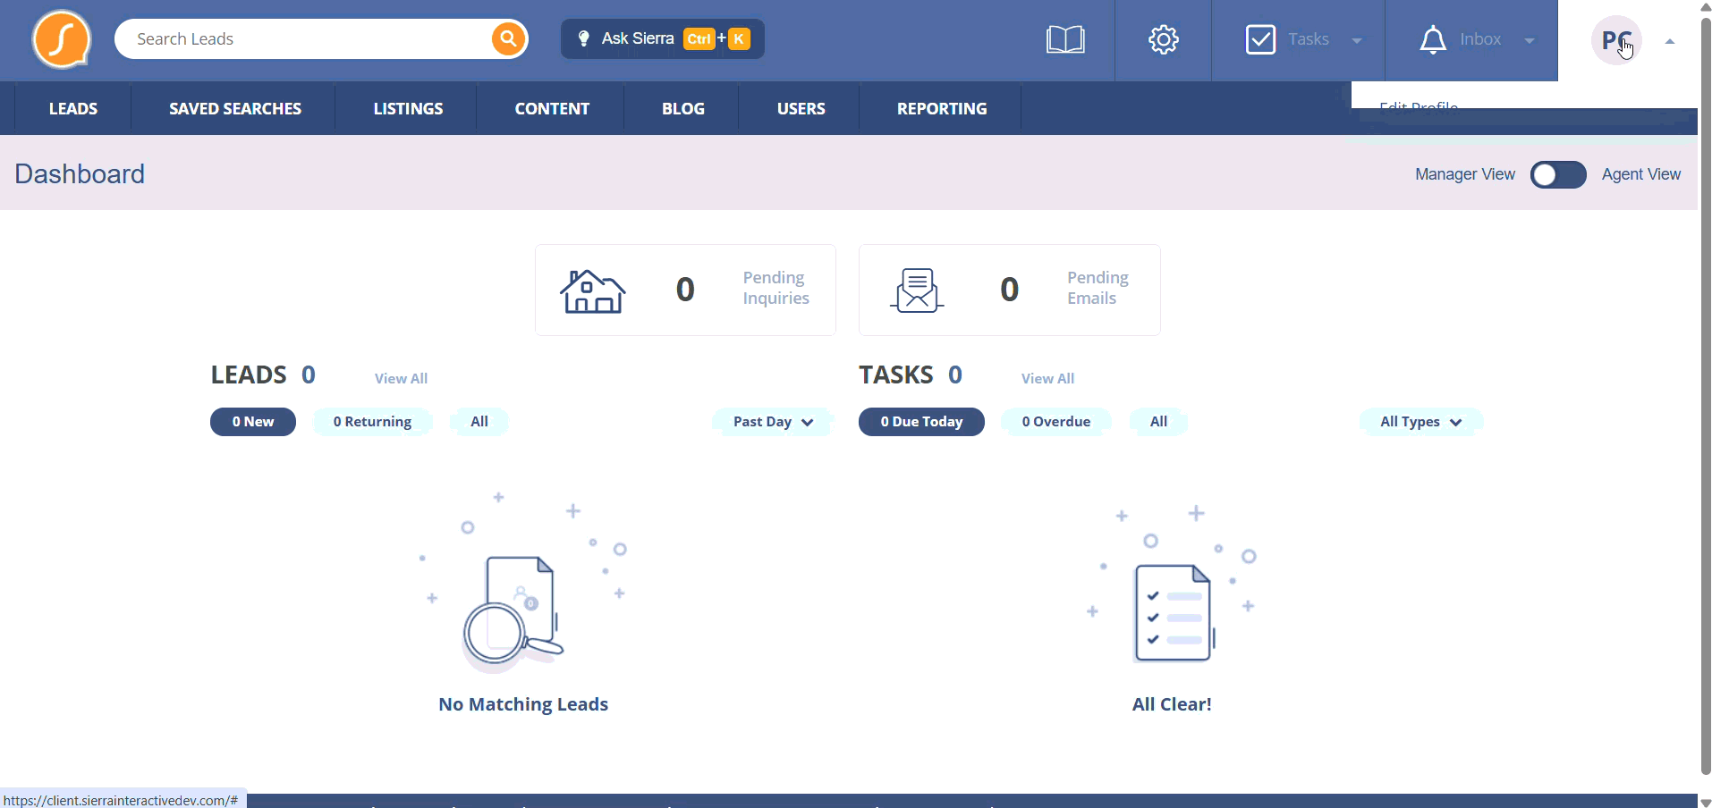
Task: Click the Ask Sierra button
Action: pyautogui.click(x=663, y=38)
